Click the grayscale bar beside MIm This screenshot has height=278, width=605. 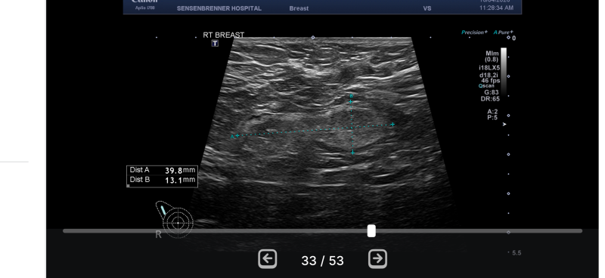504,71
